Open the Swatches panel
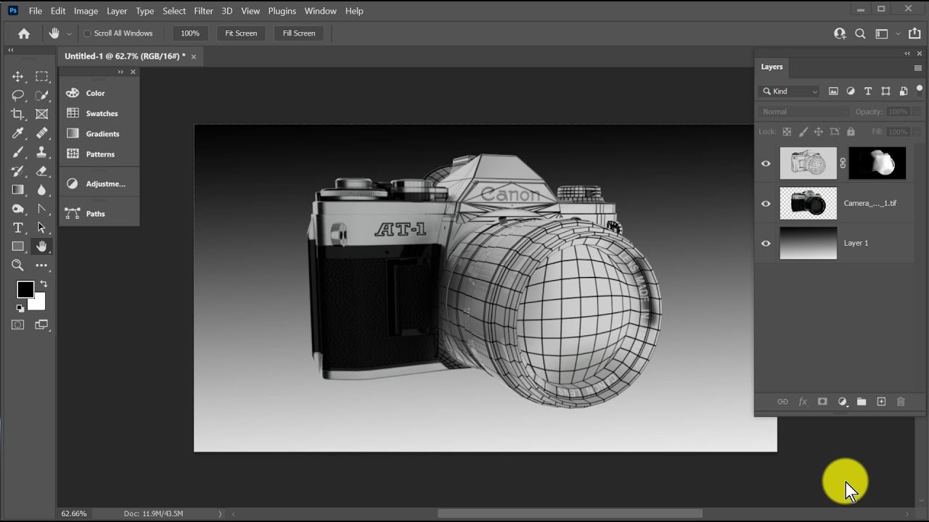Image resolution: width=929 pixels, height=522 pixels. (102, 113)
